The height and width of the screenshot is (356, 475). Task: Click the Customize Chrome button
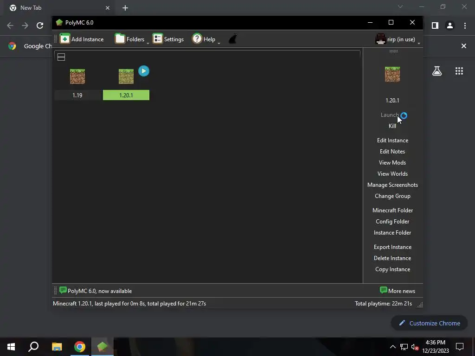pyautogui.click(x=430, y=323)
